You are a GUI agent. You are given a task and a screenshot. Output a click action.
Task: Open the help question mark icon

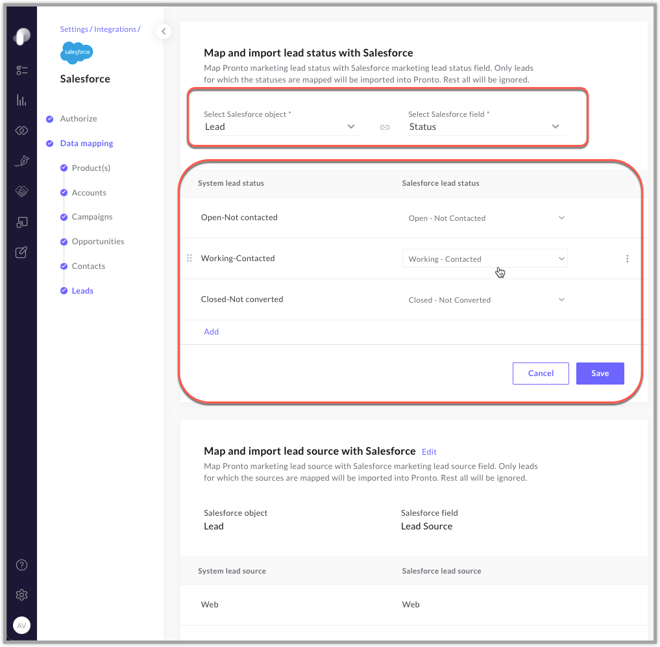(21, 565)
